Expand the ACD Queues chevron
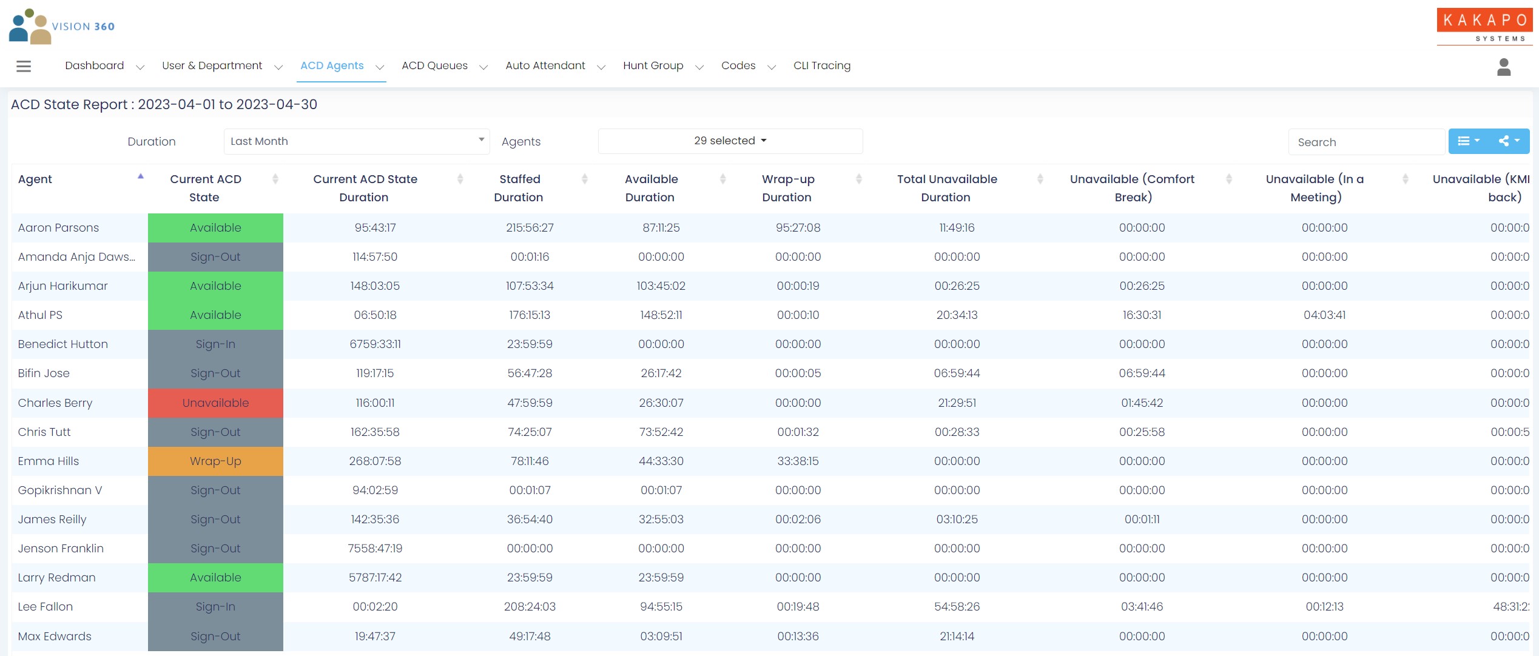 (x=483, y=67)
